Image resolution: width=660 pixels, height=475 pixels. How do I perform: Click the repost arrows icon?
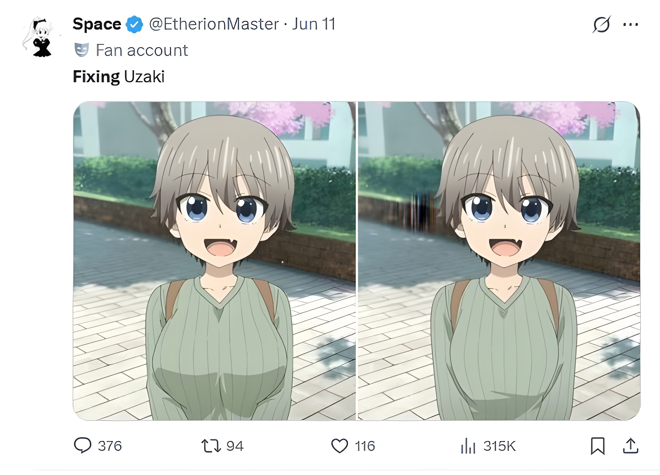tap(211, 446)
